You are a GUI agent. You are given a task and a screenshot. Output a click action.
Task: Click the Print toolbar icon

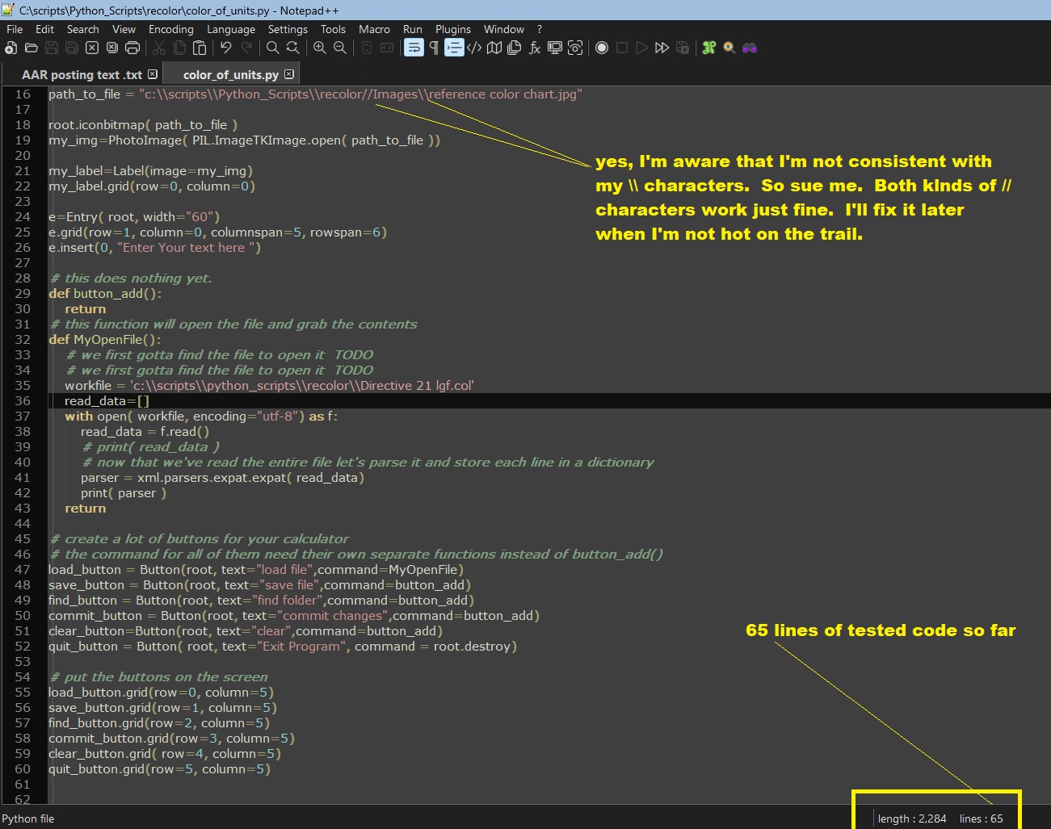coord(132,48)
